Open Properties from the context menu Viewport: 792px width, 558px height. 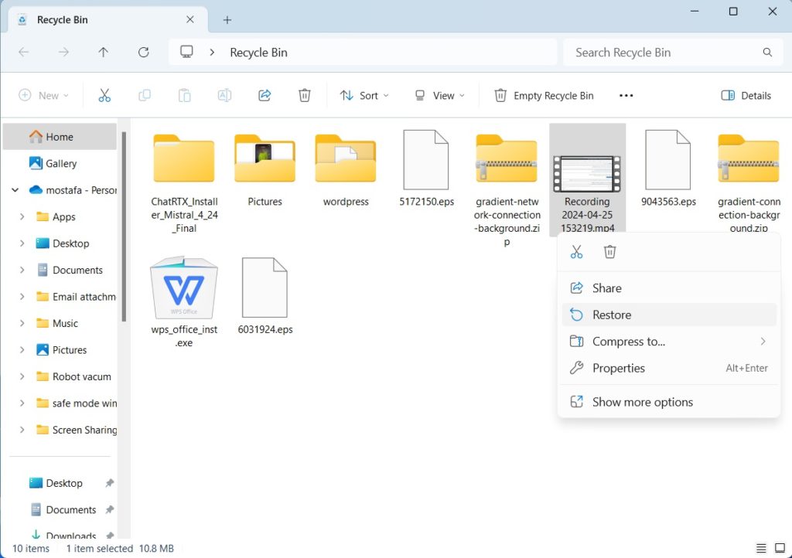(617, 368)
